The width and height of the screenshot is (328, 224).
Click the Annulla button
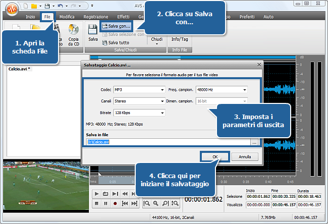pos(245,157)
